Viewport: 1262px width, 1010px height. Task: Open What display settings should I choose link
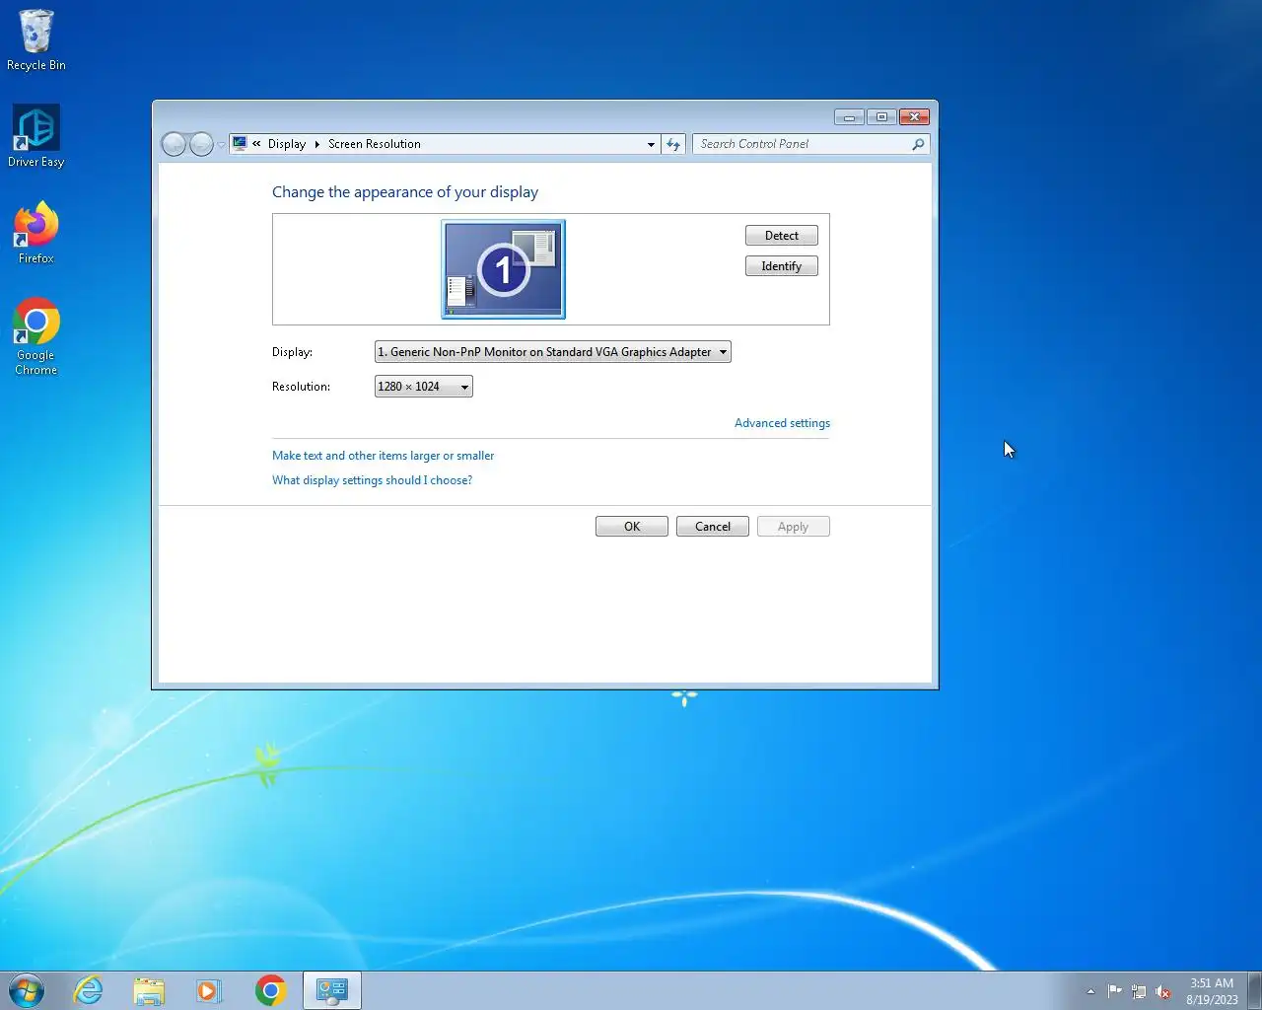372,480
